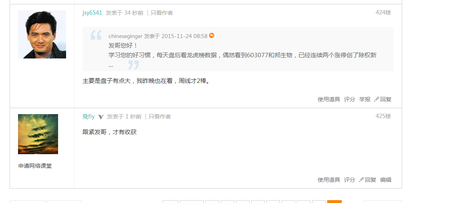This screenshot has height=203, width=451.
Task: Click 编辑 on the 425楼 post
Action: pos(386,180)
